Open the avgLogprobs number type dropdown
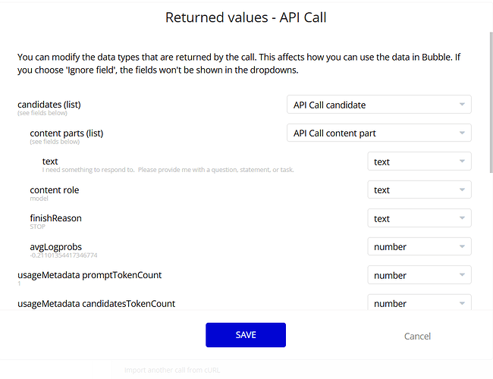 coord(419,246)
